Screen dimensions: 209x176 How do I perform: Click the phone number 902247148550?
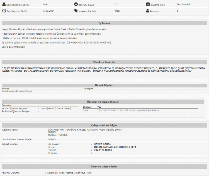103,150
